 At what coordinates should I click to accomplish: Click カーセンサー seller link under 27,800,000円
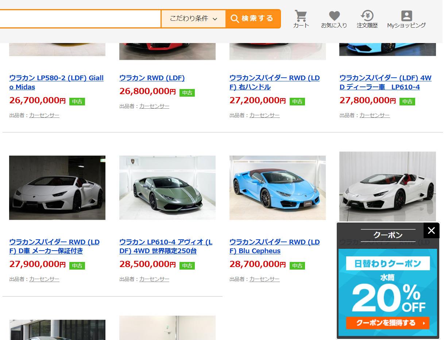point(375,115)
